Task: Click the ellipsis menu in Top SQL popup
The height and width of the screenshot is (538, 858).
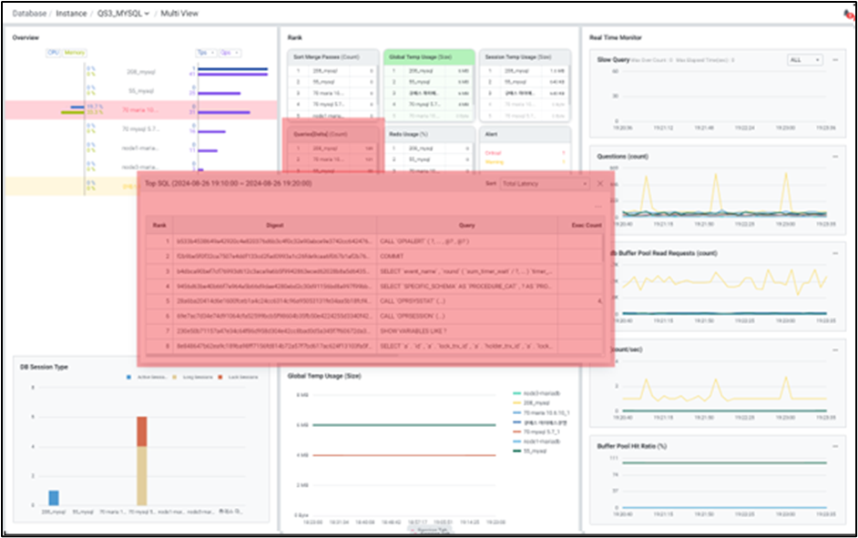Action: pos(598,206)
